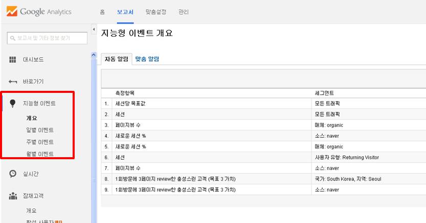Viewport: 426px width, 223px height.
Task: Click the search magnifier icon
Action: pos(12,38)
